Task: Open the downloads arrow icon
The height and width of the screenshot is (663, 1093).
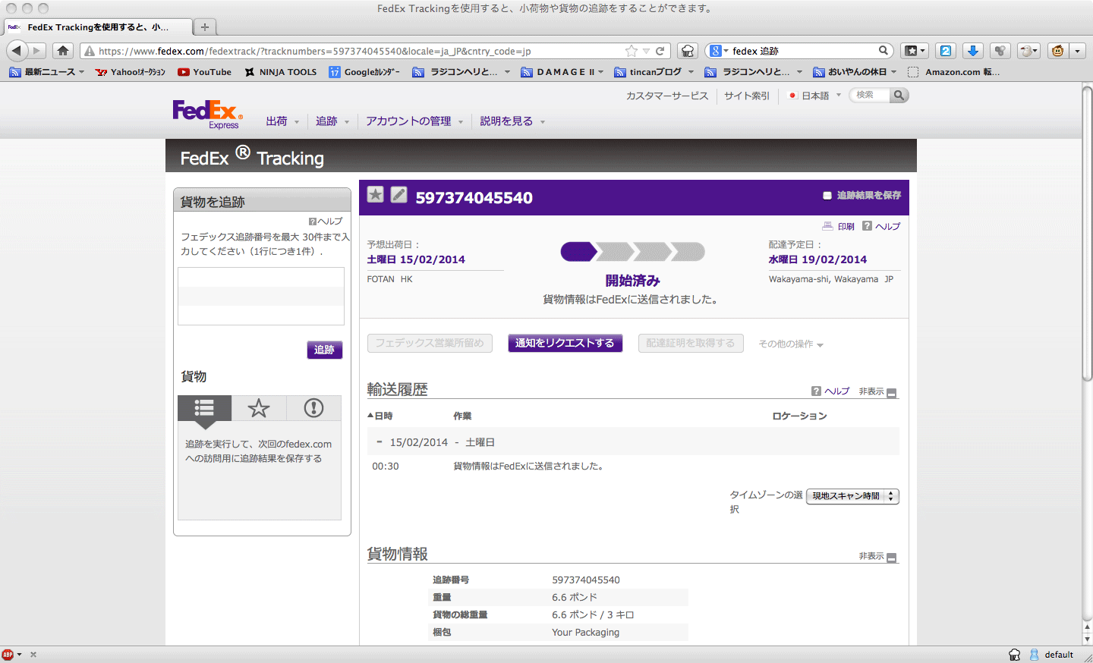Action: (x=972, y=51)
